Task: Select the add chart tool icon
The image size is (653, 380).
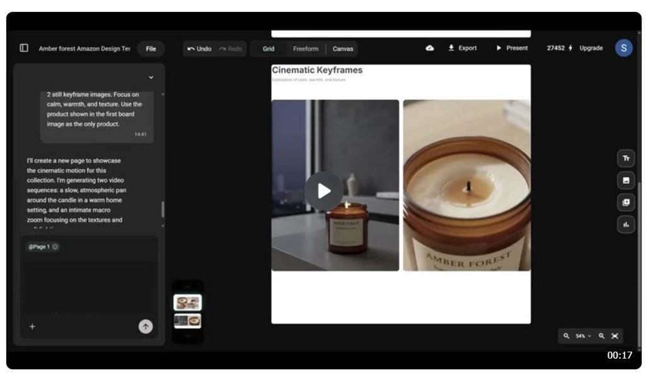Action: 625,224
